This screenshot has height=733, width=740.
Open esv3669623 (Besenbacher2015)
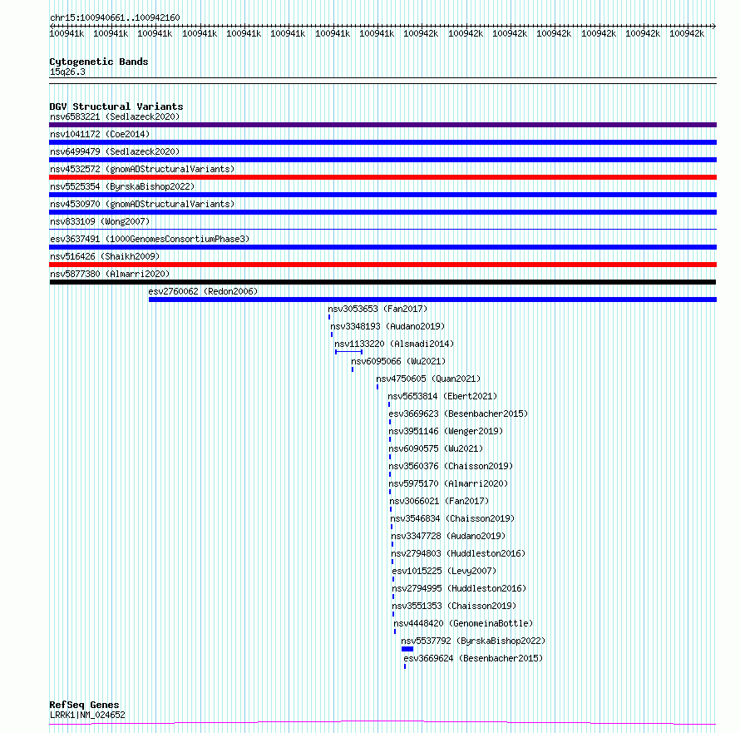(x=458, y=414)
